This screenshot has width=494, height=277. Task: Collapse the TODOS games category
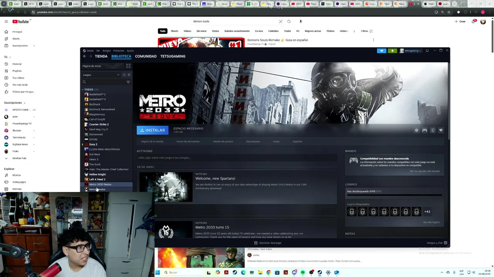coord(82,90)
